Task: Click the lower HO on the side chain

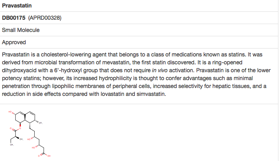Action: pos(34,148)
